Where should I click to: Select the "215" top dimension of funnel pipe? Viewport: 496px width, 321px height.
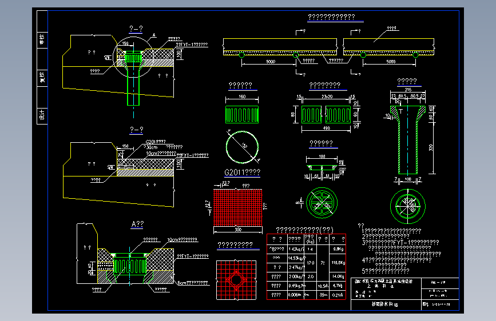tap(408, 90)
